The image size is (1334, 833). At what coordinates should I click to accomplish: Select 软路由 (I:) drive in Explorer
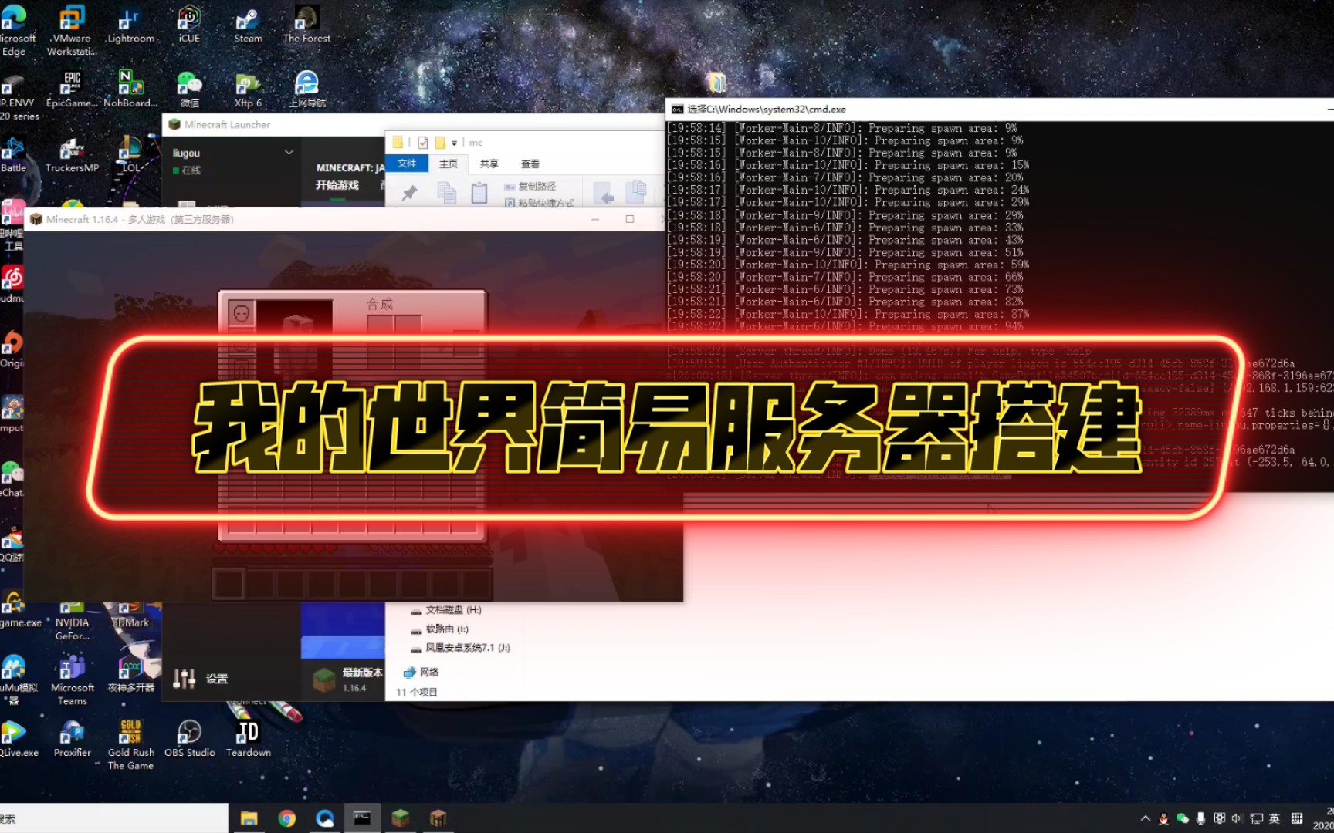[441, 629]
